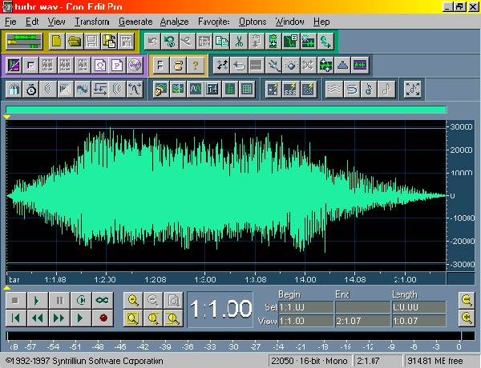Open the Generate menu
This screenshot has height=368, width=481.
(x=135, y=22)
